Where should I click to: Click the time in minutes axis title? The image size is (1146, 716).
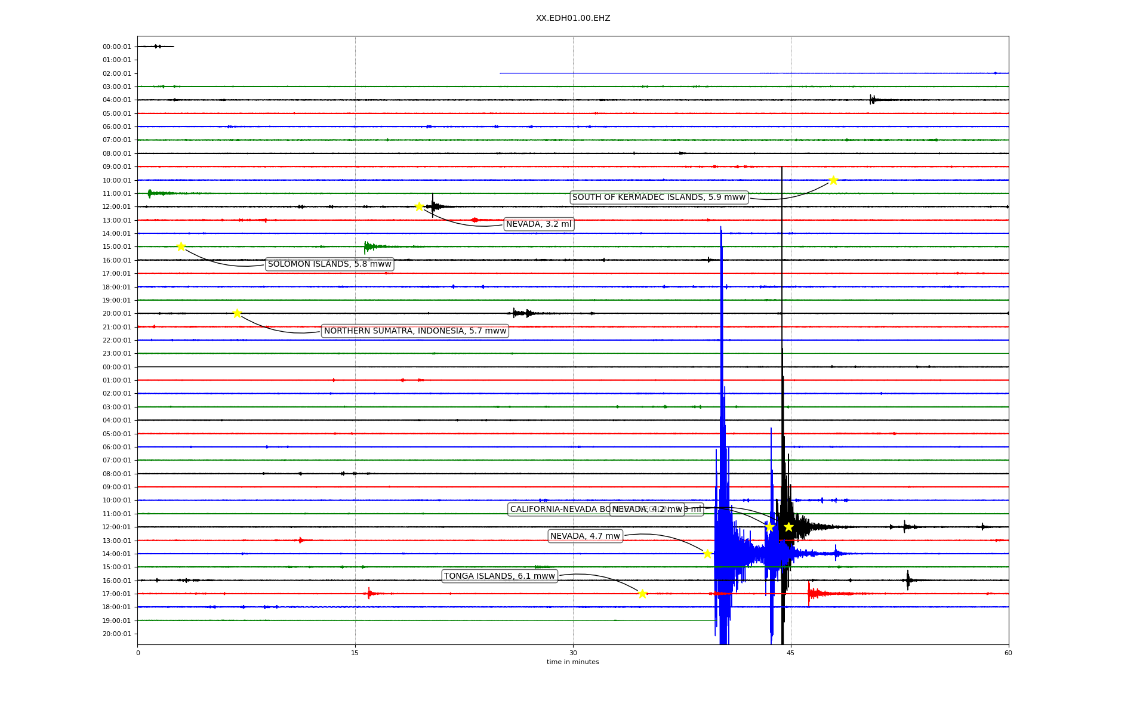point(572,662)
